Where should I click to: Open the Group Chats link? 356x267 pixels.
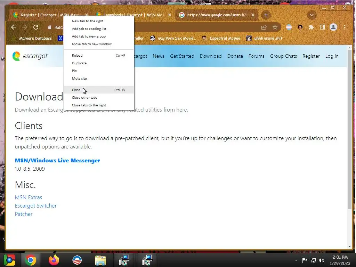283,56
